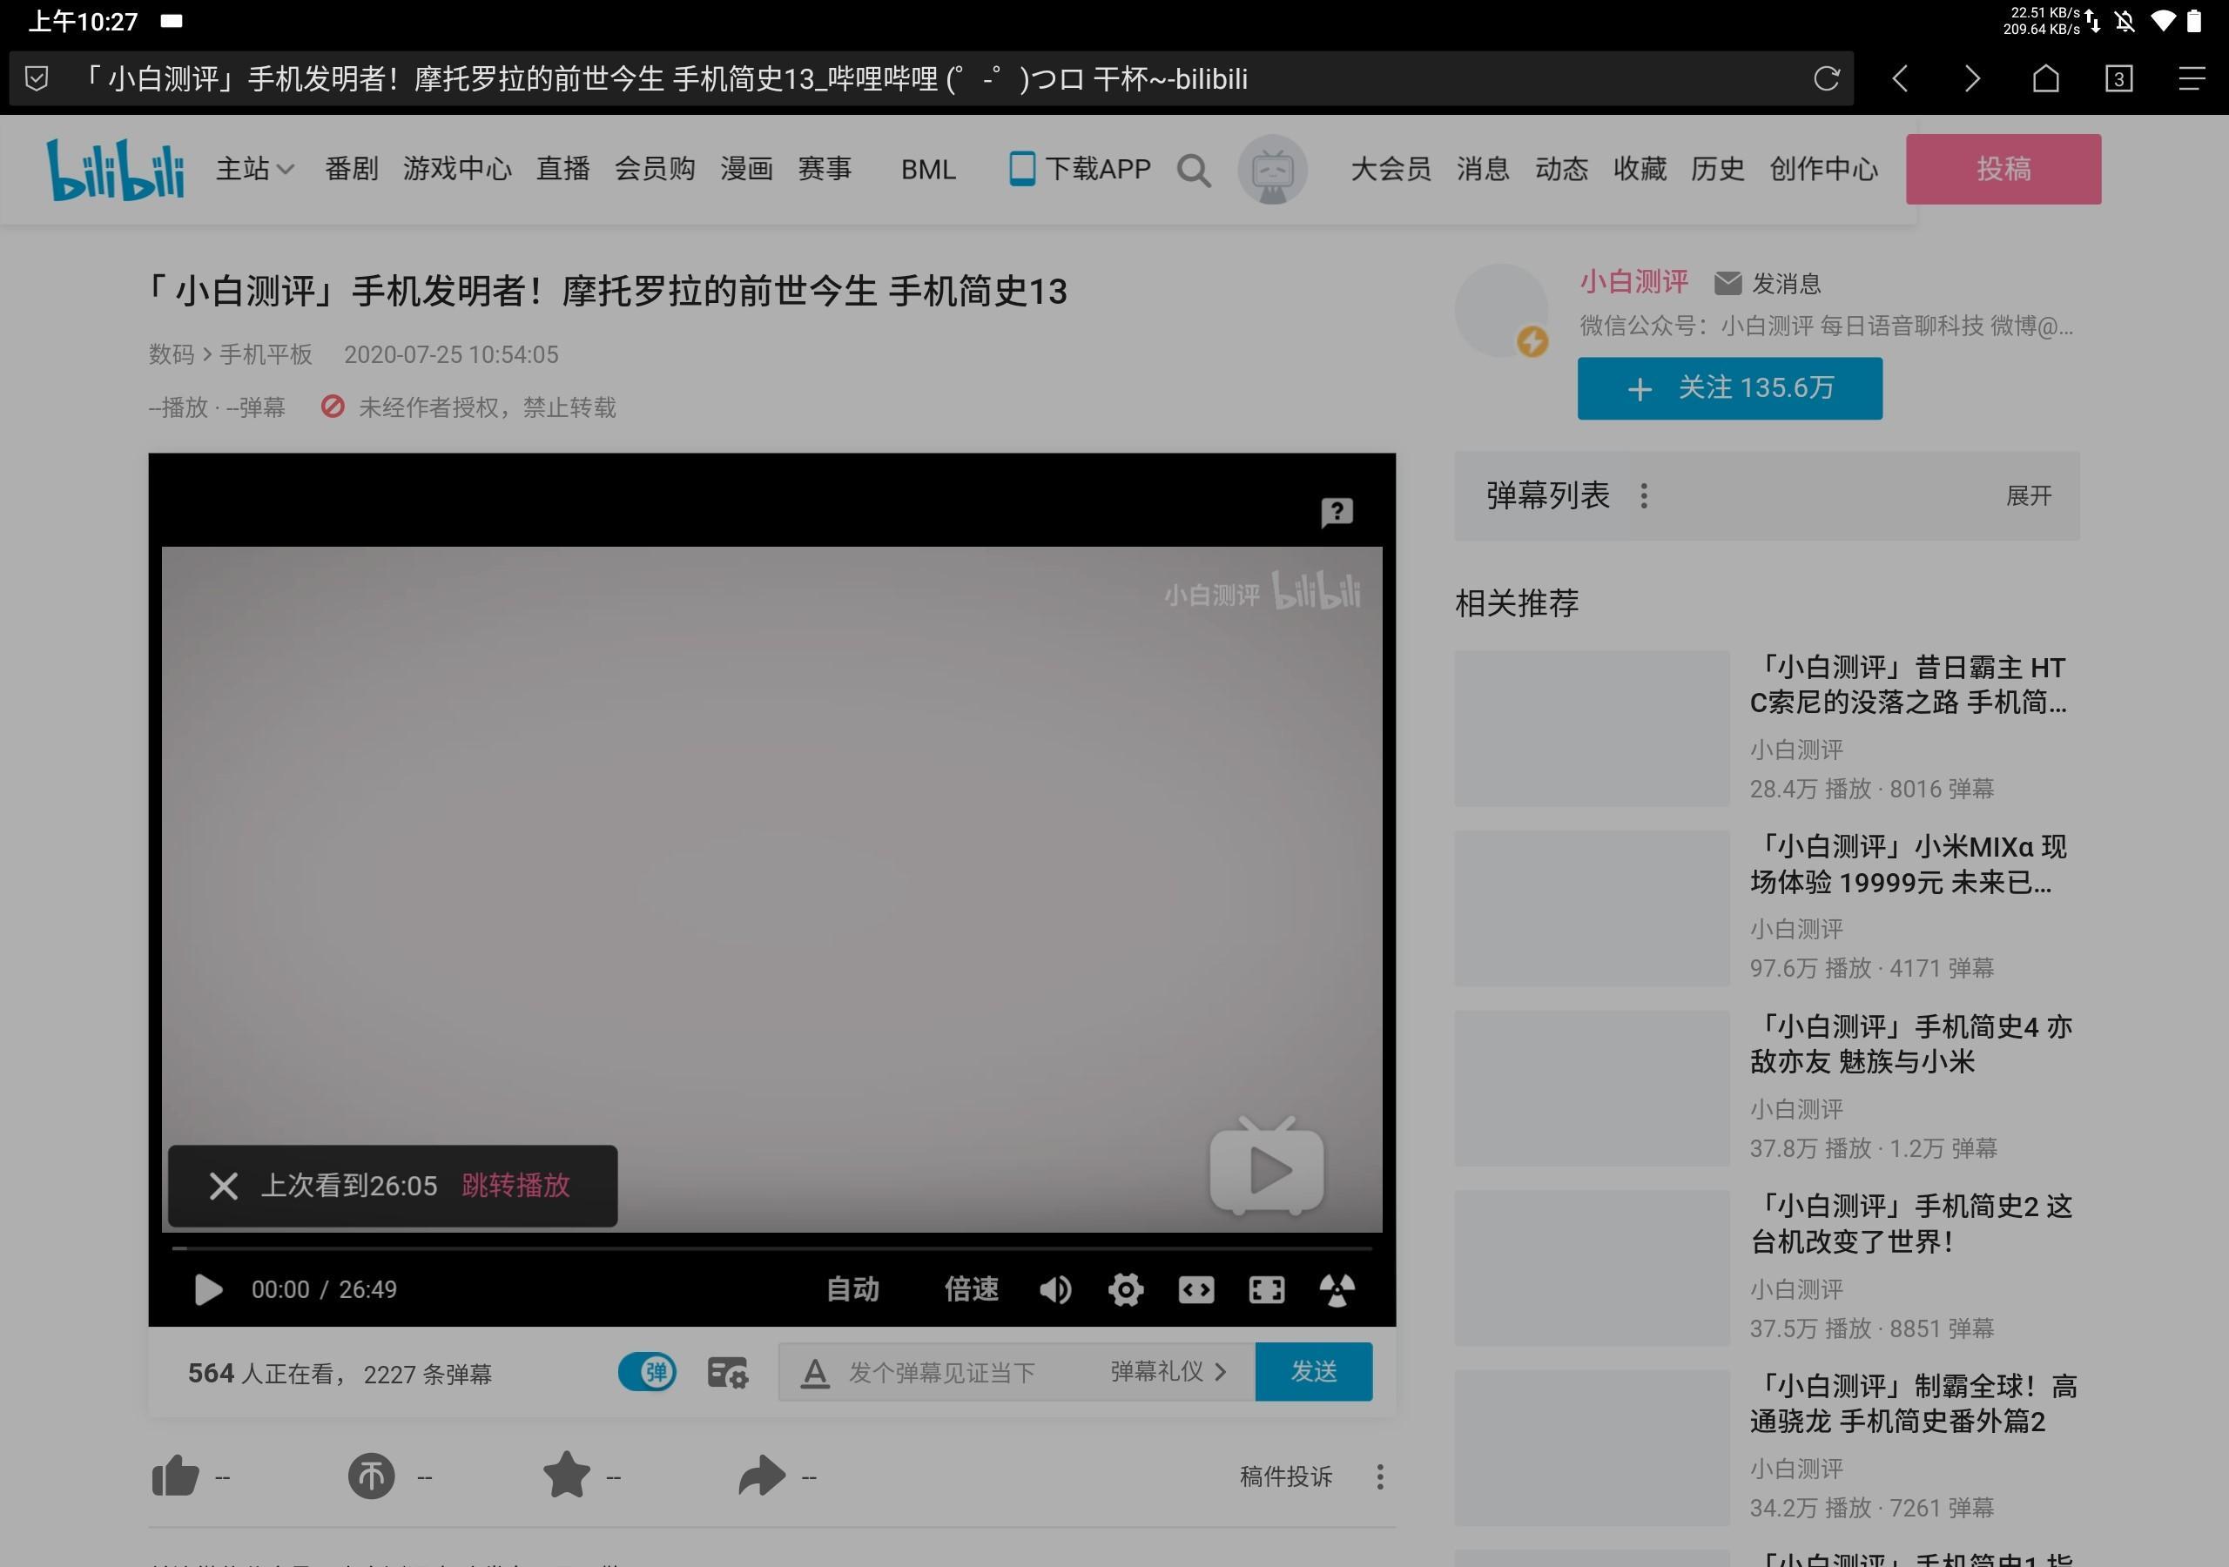Go forward with browser forward arrow

[x=1972, y=78]
